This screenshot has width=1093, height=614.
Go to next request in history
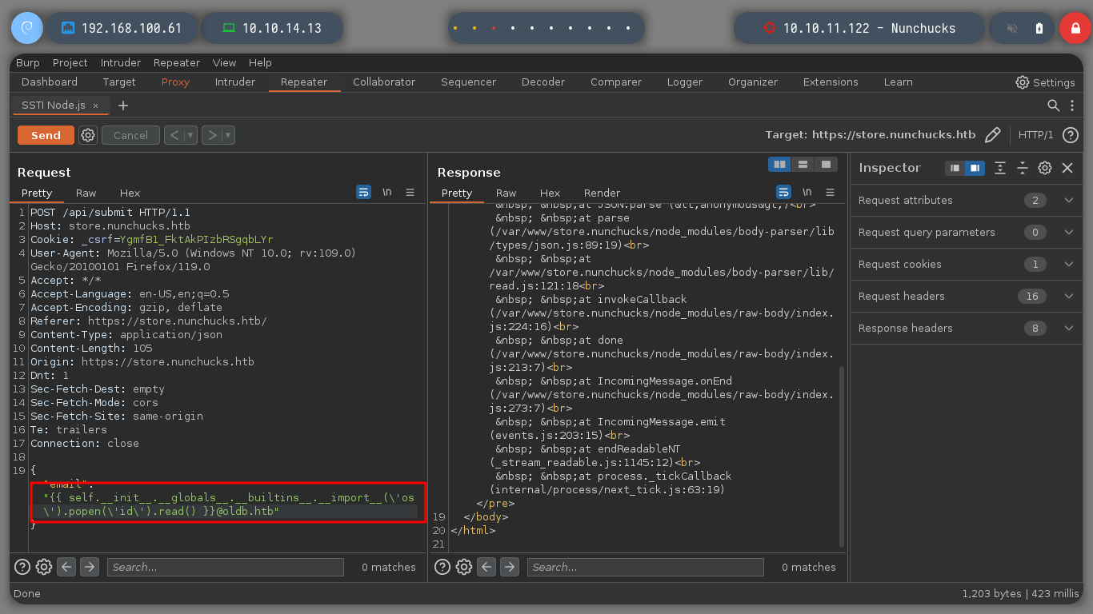[x=212, y=135]
